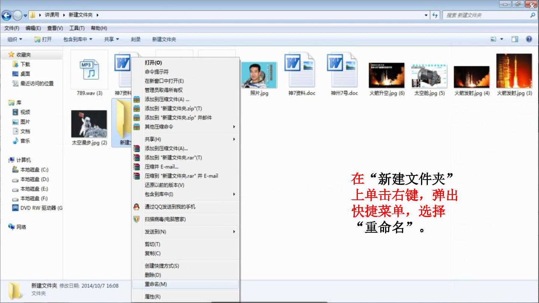Click the DVD RW drive icon
This screenshot has height=303, width=539.
[15, 208]
